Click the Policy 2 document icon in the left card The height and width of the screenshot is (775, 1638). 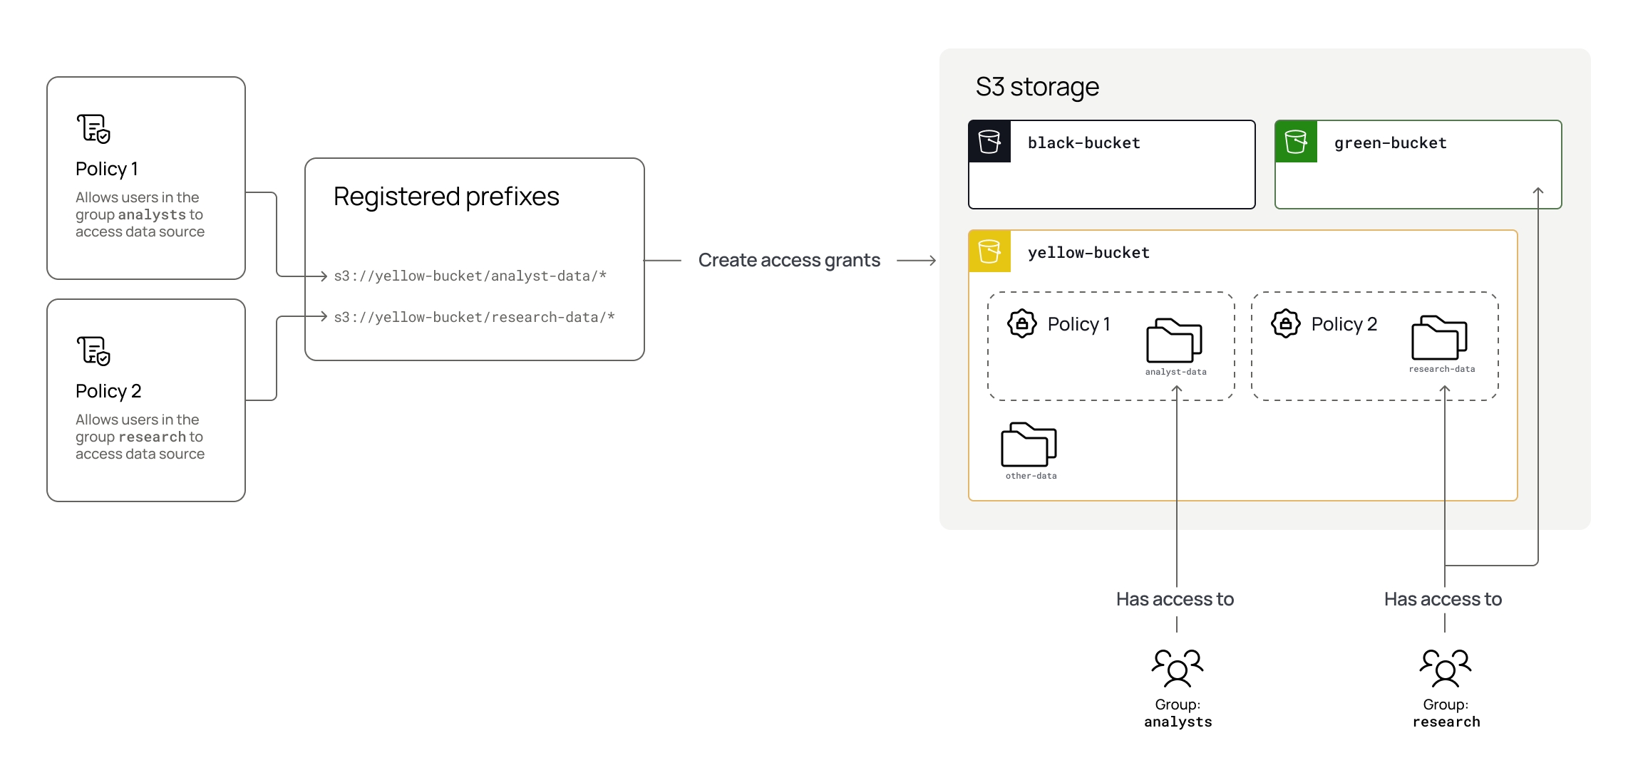tap(93, 351)
